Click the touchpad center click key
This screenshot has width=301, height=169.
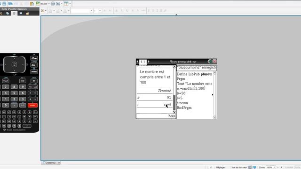[14, 65]
